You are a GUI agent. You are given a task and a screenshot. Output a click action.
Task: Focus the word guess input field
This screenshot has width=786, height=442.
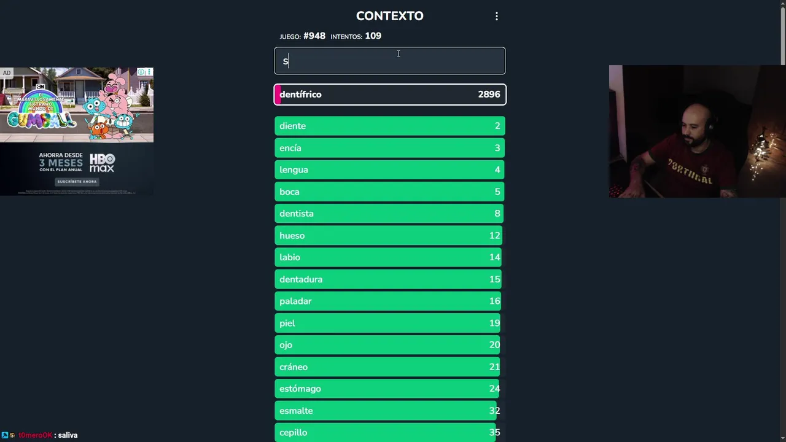tap(390, 61)
